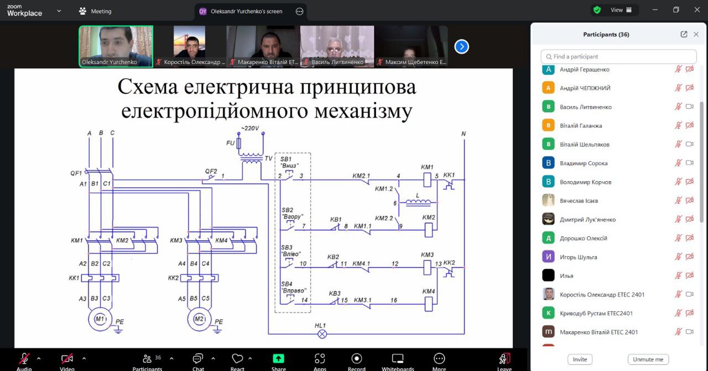The width and height of the screenshot is (708, 371).
Task: Expand the video options arrow
Action: coord(84,358)
